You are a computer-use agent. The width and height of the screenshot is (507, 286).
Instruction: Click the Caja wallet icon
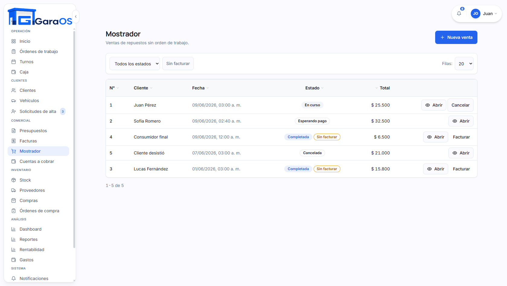point(14,72)
